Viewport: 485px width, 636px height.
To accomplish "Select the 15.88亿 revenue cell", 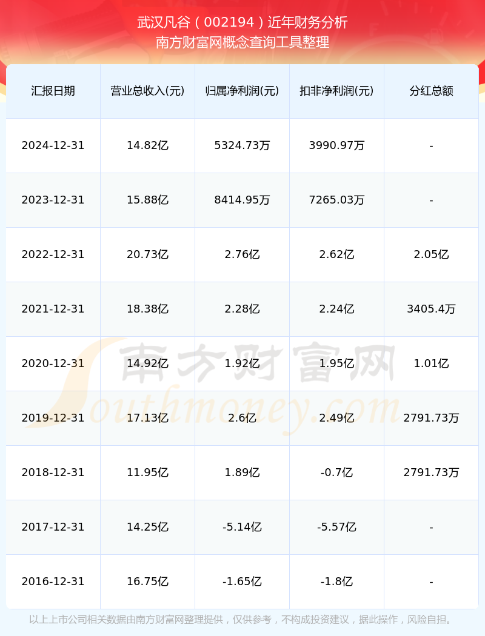I will [x=147, y=200].
